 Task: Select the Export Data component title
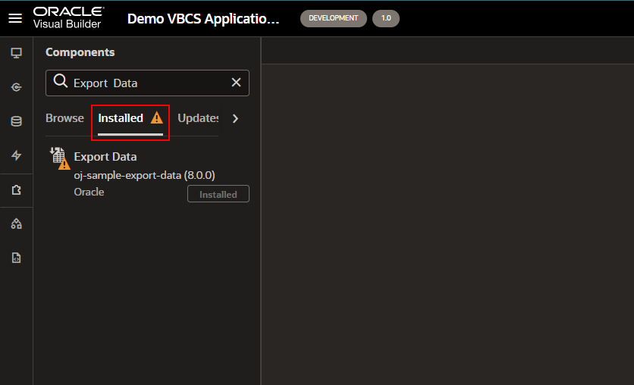[x=105, y=157]
